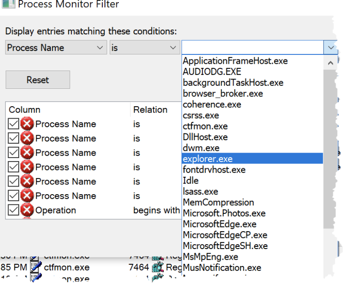
Task: Click the dropdown list scroll up arrow
Action: pos(330,63)
